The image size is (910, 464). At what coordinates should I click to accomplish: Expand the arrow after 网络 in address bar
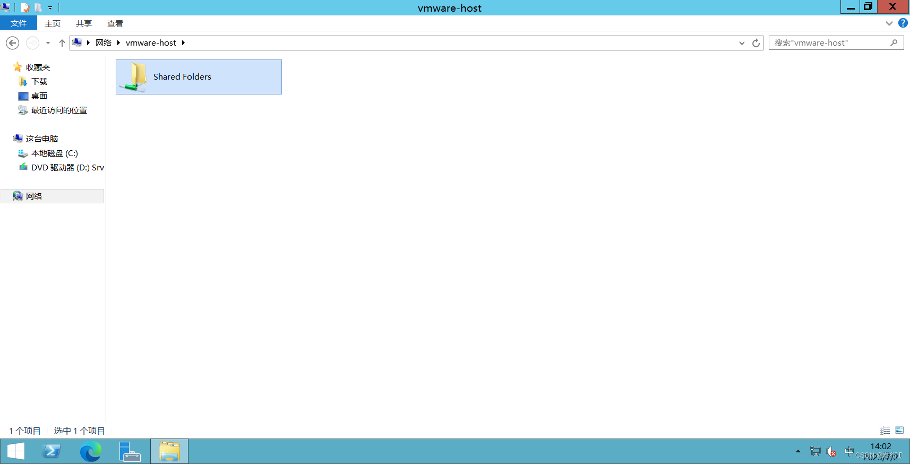(x=118, y=43)
